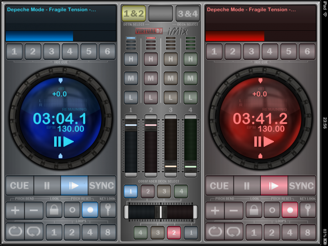The height and width of the screenshot is (246, 328).
Task: Click the pitch lock padlock icon on the right deck
Action: tap(254, 210)
